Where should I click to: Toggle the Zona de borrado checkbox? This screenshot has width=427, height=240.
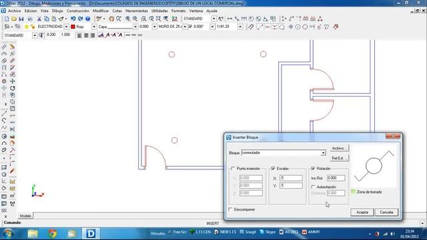pos(353,191)
